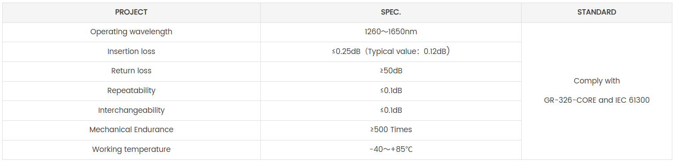This screenshot has width=675, height=162.
Task: Click the ≤0.1dB value beside Interchangeability
Action: 391,110
